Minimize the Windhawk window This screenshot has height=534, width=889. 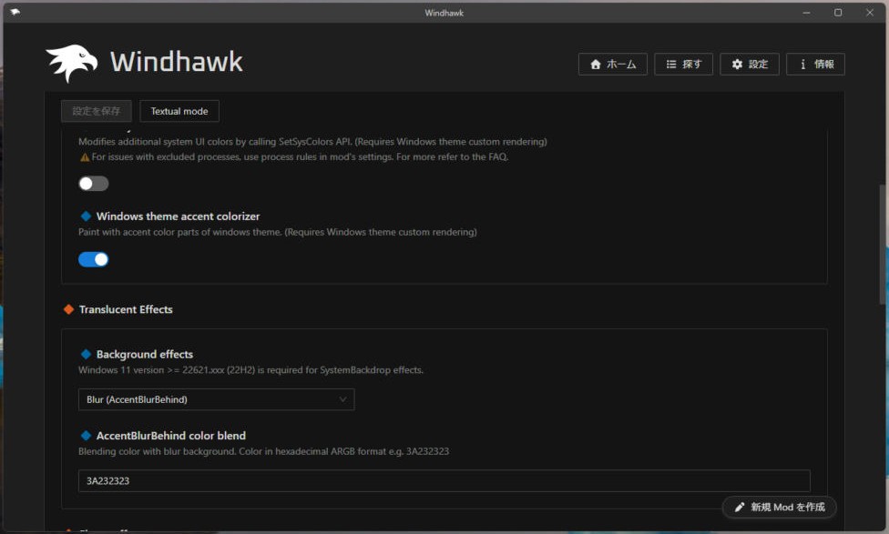806,13
